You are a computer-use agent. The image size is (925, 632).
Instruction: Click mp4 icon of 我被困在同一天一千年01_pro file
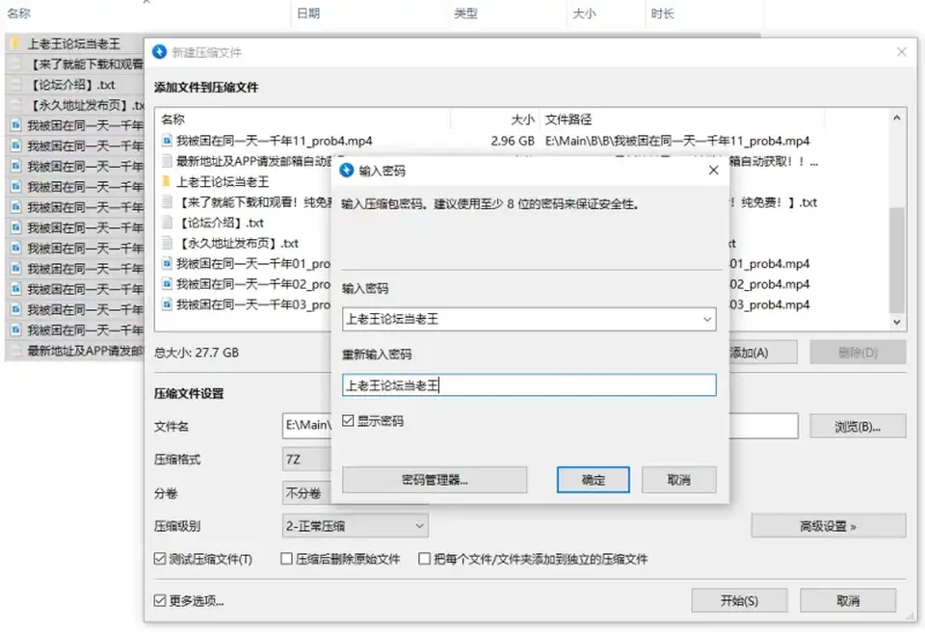167,263
